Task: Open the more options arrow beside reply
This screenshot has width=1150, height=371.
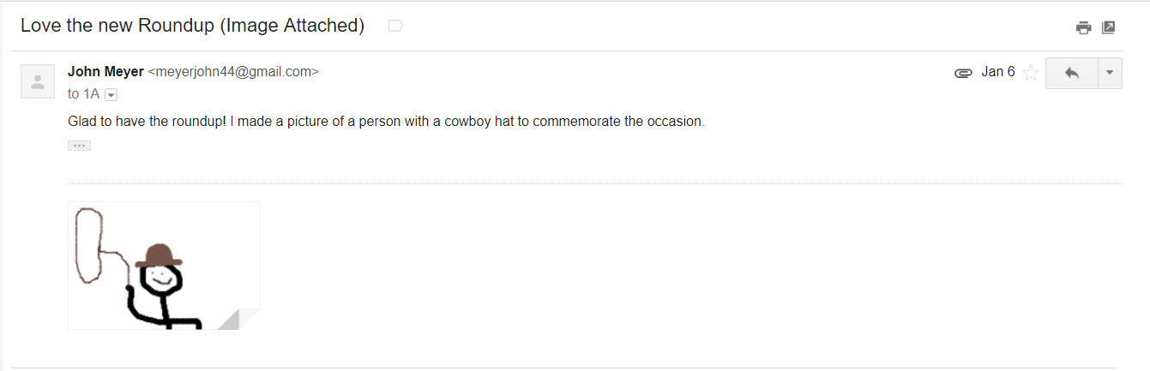Action: point(1110,73)
